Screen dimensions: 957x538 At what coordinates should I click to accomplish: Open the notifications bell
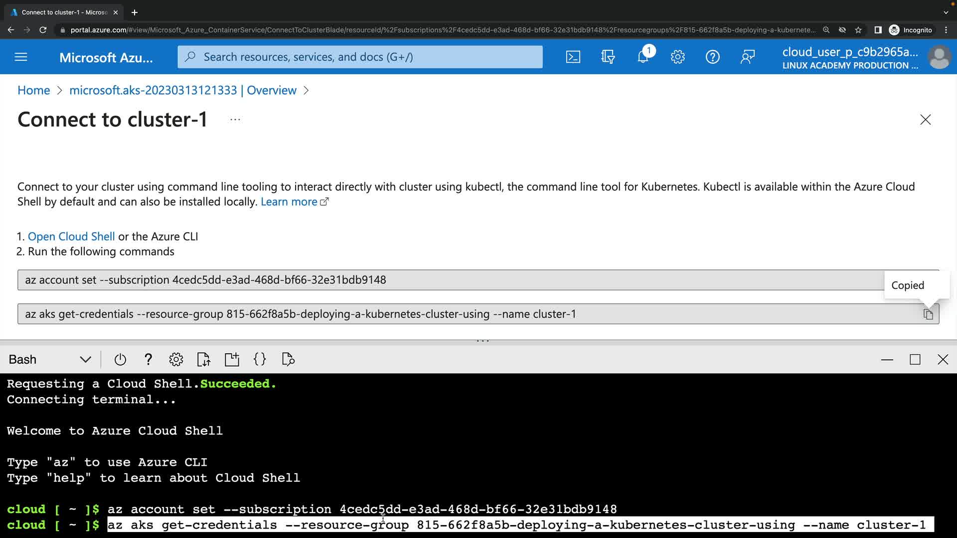[643, 57]
